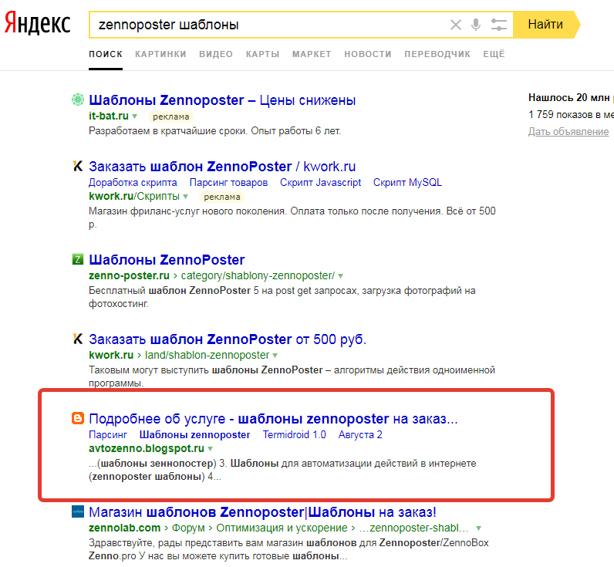The width and height of the screenshot is (614, 567).
Task: Click zennolab.com green domain
Action: point(124,528)
